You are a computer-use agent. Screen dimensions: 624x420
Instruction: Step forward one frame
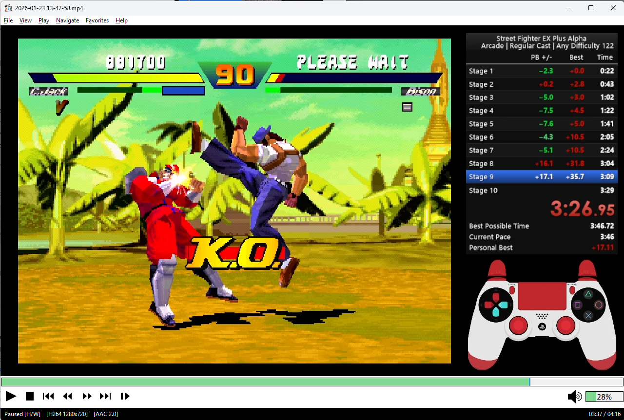coord(125,396)
